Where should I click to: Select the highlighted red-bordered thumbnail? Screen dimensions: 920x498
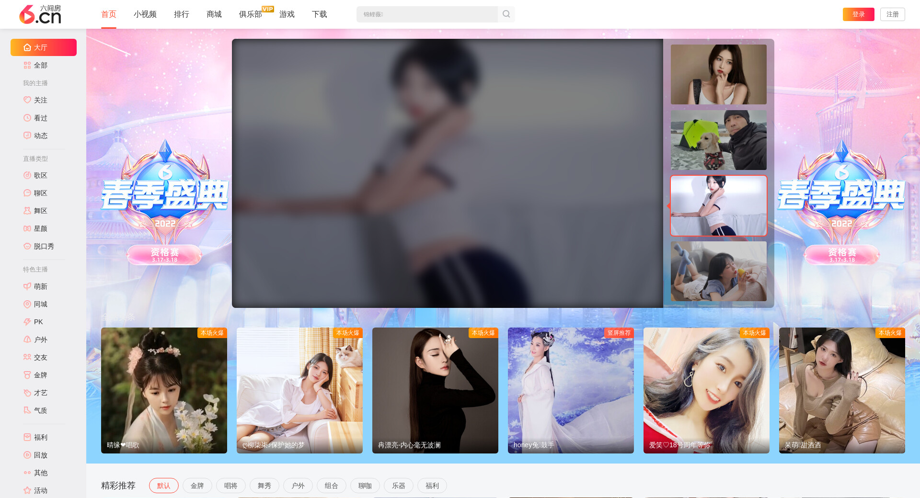[719, 205]
